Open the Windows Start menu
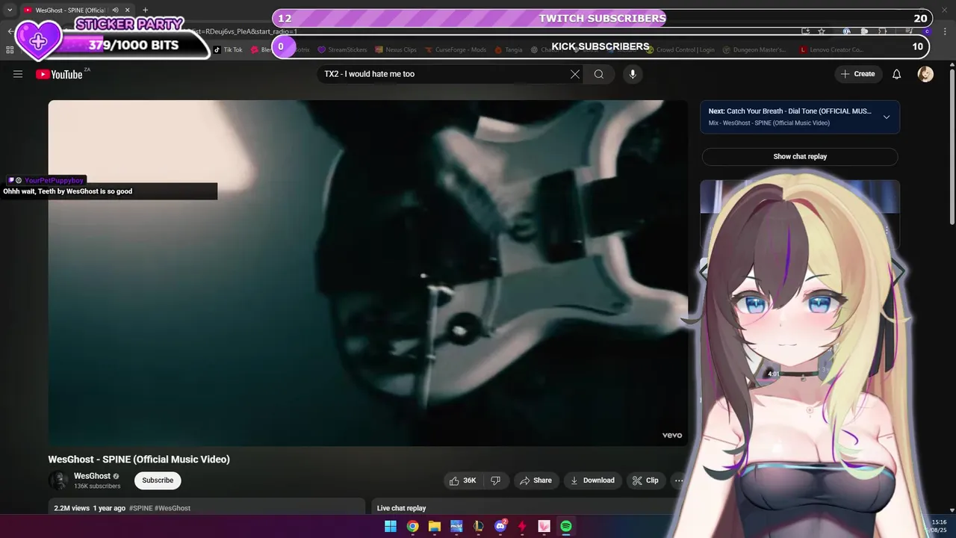This screenshot has width=956, height=538. pos(391,526)
